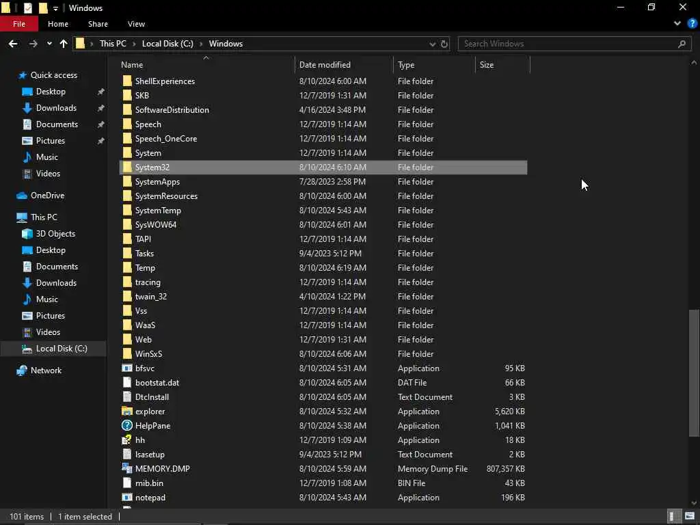
Task: Select the bootstat.dat file icon
Action: (127, 383)
